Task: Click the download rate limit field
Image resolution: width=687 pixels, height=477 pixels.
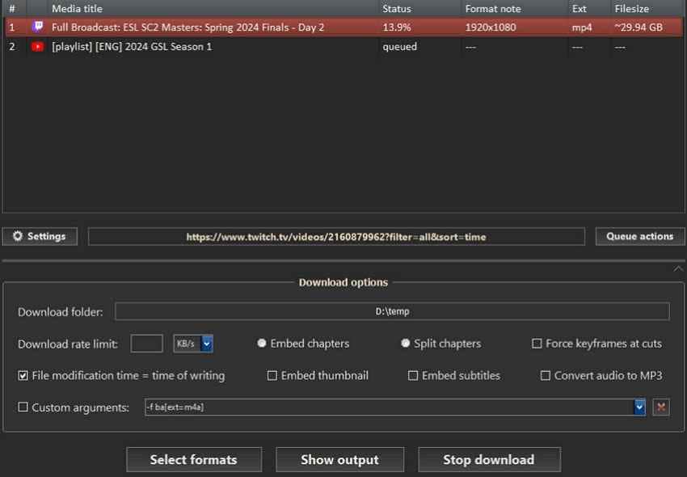Action: click(x=147, y=344)
